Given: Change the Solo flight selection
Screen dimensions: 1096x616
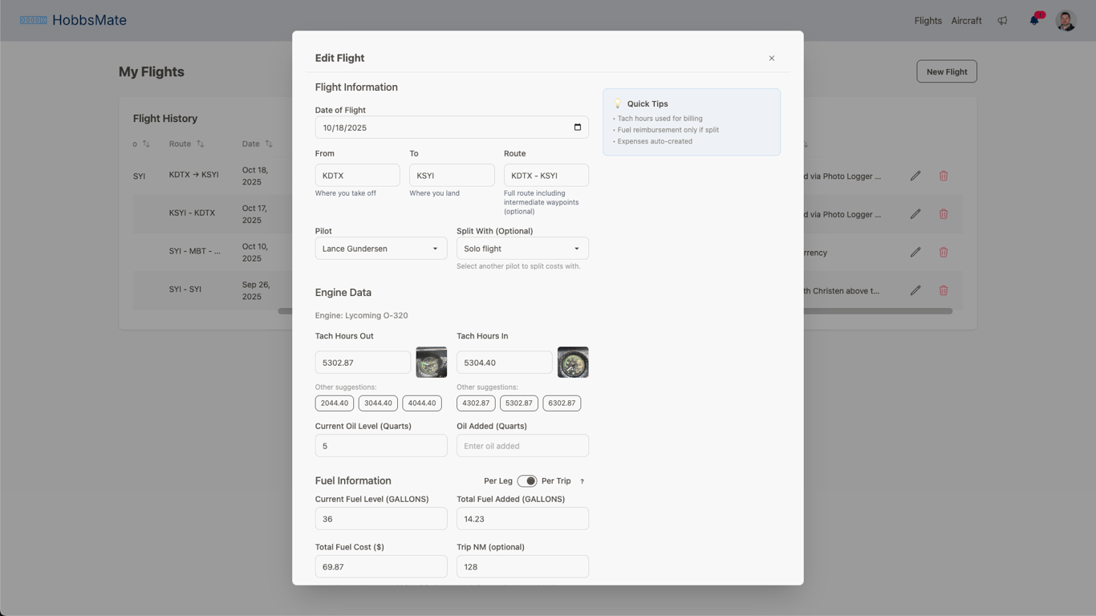Looking at the screenshot, I should click(x=522, y=248).
